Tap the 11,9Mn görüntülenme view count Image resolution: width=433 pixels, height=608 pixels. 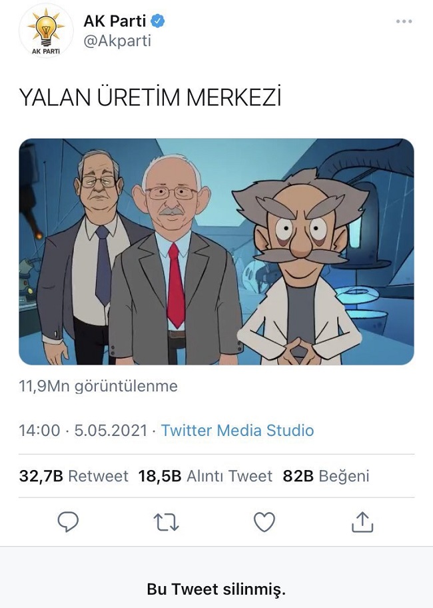[99, 386]
